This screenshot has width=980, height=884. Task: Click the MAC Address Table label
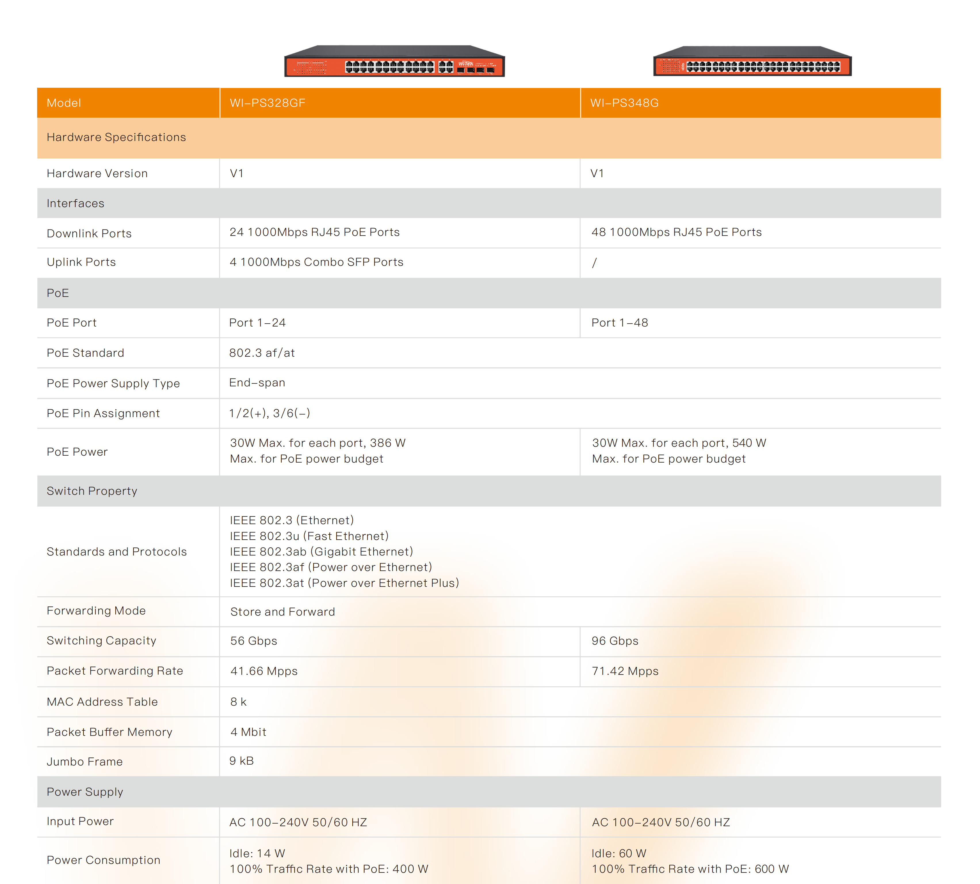point(102,702)
